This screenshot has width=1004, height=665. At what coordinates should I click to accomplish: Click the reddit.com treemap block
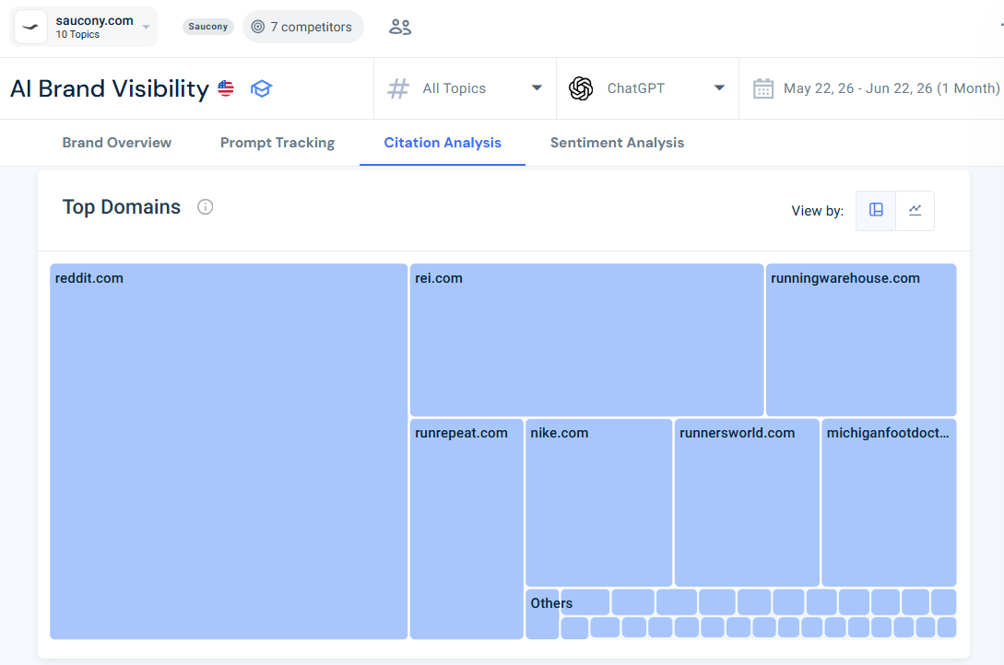(229, 451)
